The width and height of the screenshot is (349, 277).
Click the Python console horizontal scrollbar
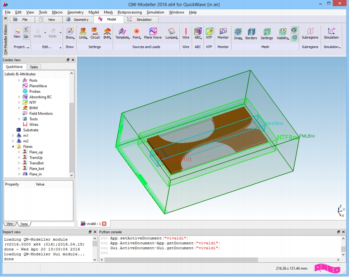(x=181, y=260)
